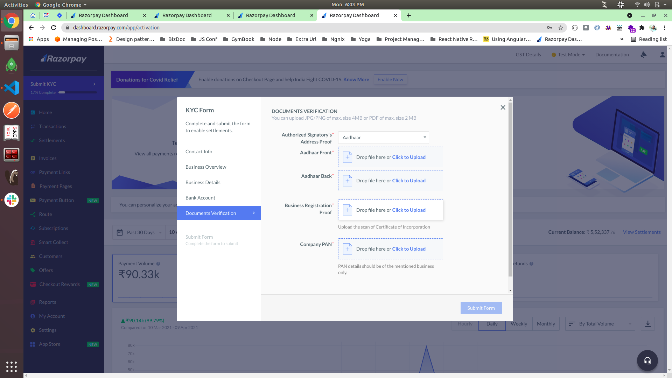The height and width of the screenshot is (378, 672).
Task: Click upload icon for Aadhaar Front
Action: 347,157
